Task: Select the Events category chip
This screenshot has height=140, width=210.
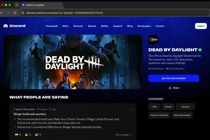Action: 168,107
